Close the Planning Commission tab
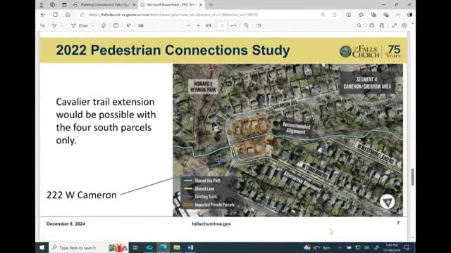 tap(134, 5)
